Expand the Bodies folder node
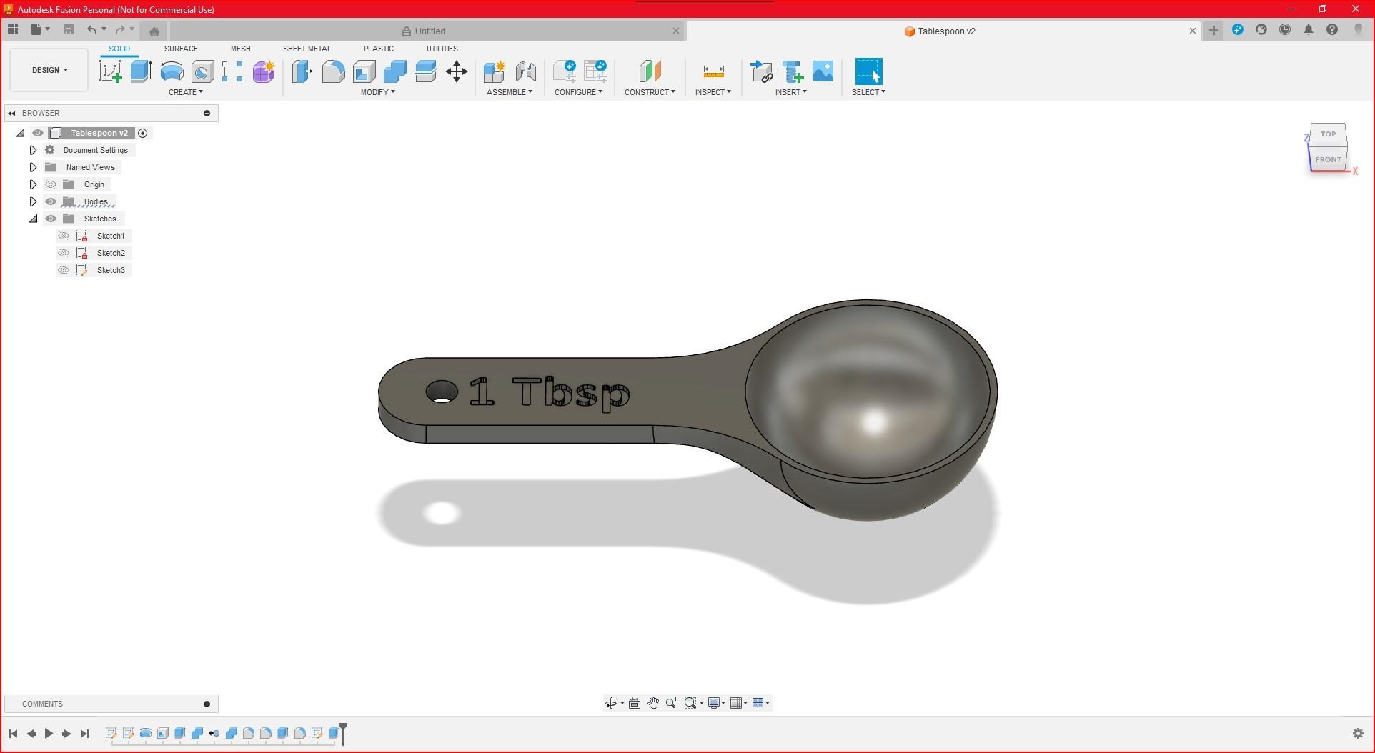 33,201
